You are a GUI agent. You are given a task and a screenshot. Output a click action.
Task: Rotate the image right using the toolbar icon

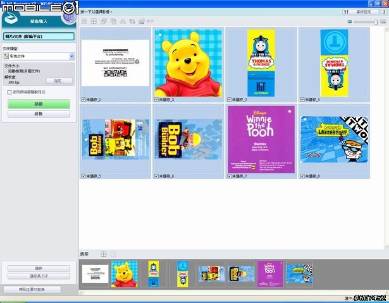pos(113,21)
